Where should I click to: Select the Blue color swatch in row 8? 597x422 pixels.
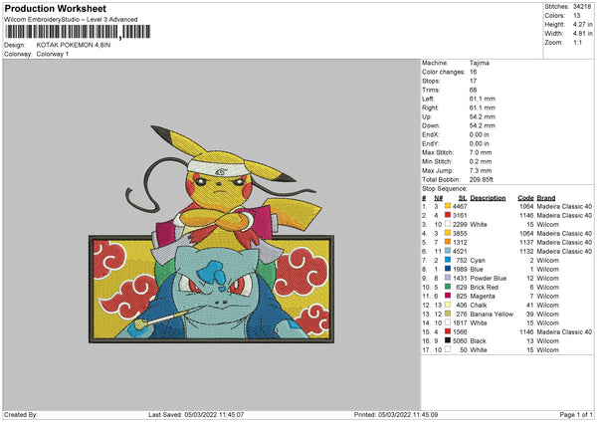(x=448, y=269)
